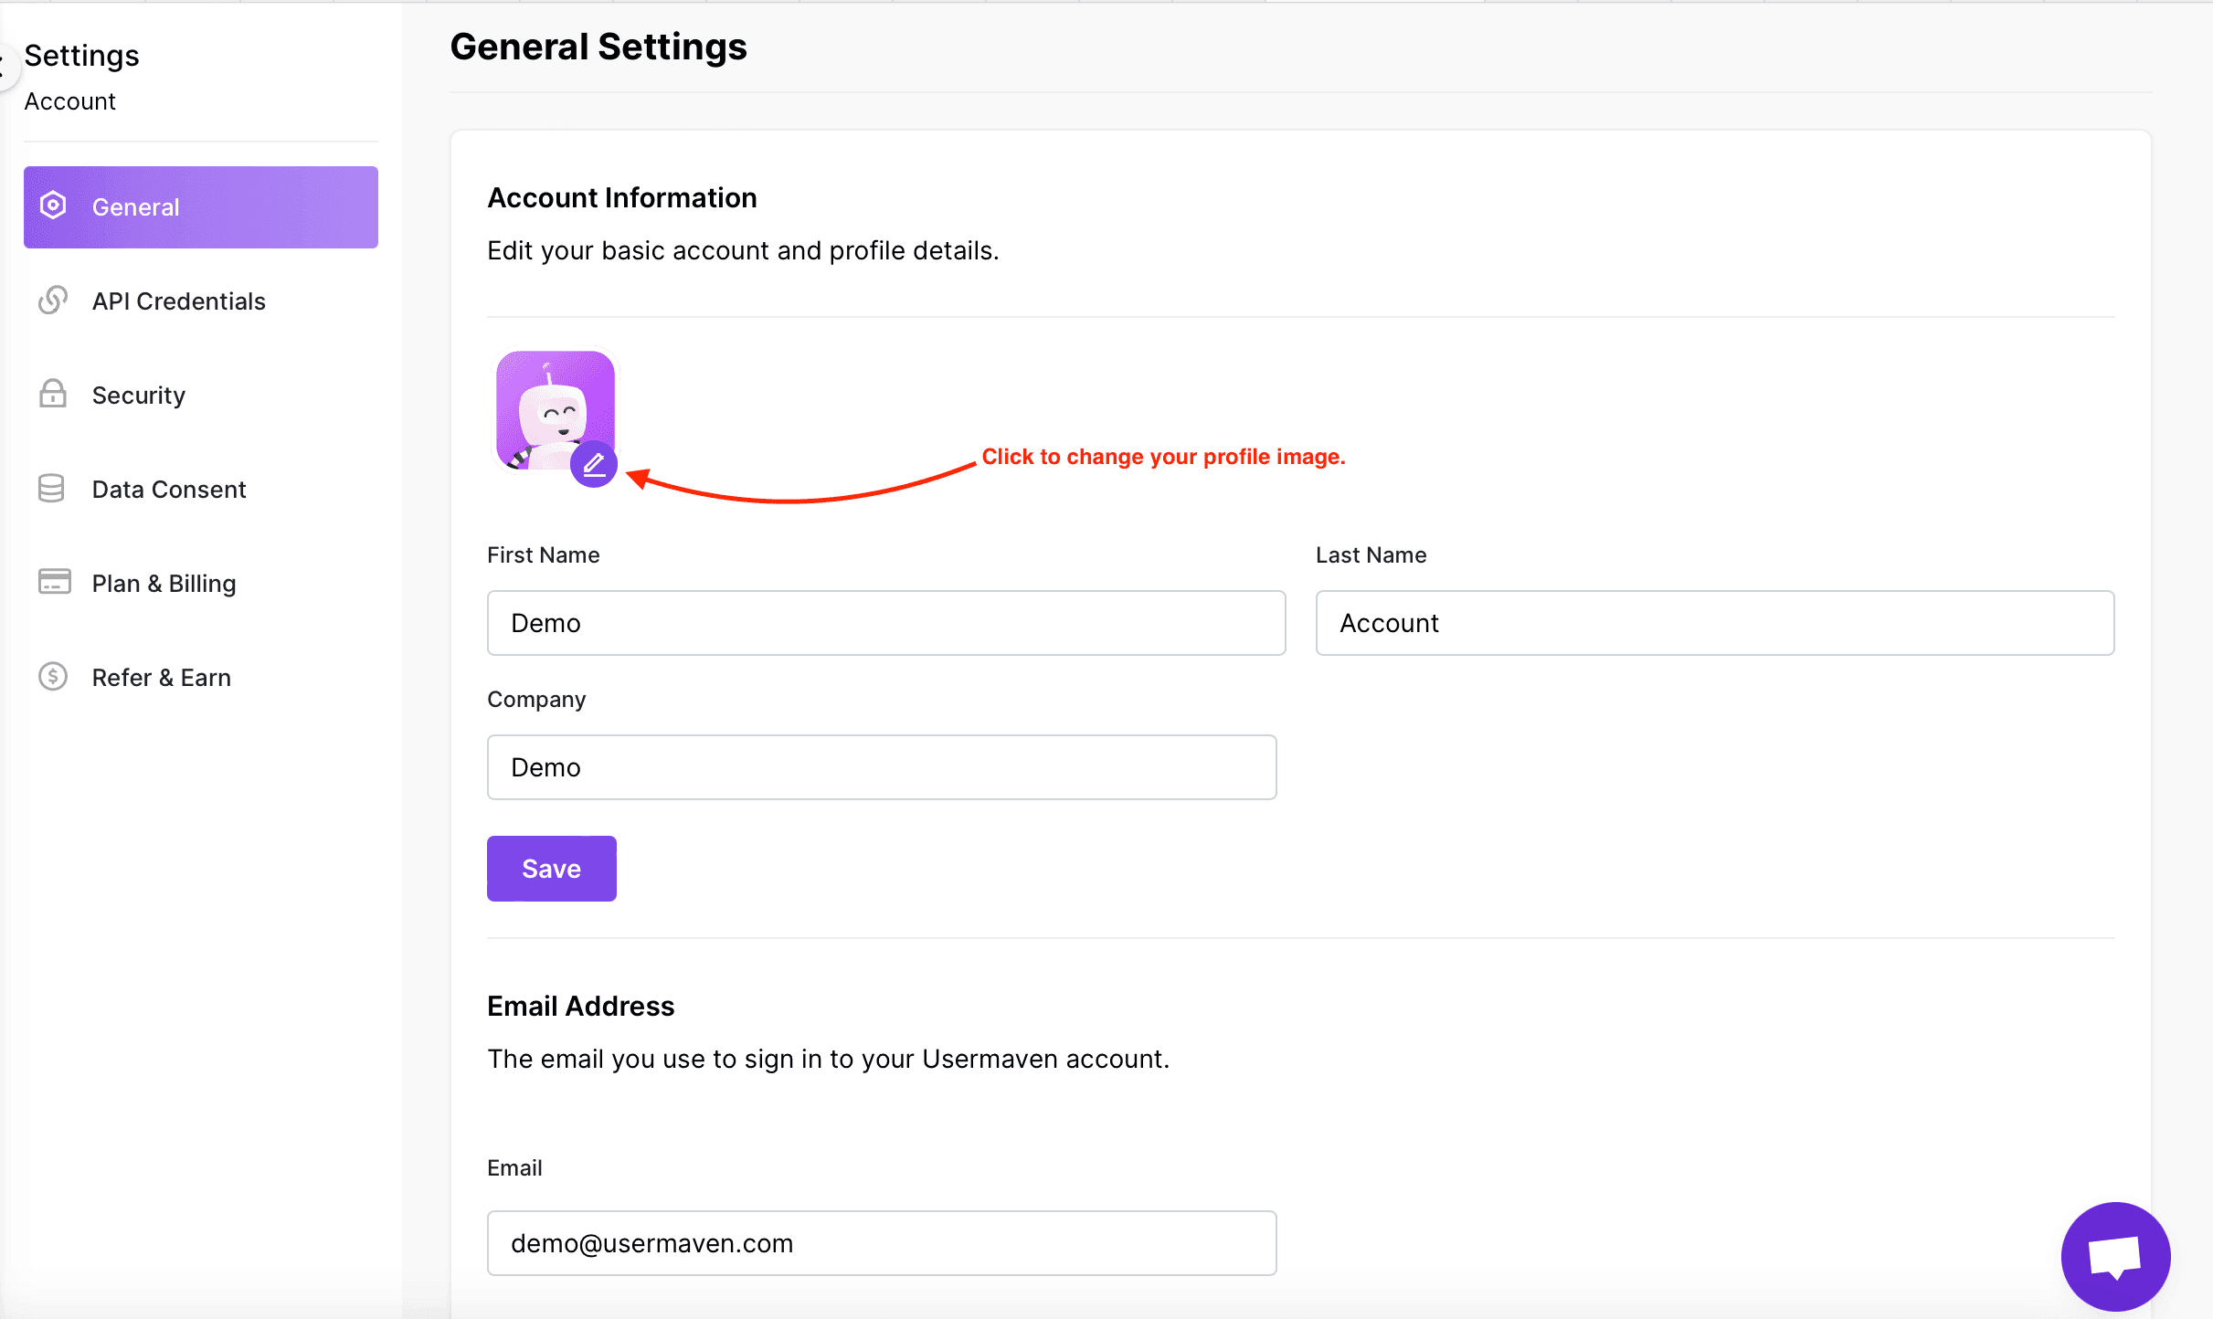Click the Security lock icon
Screen dimensions: 2213x1319
click(x=53, y=395)
